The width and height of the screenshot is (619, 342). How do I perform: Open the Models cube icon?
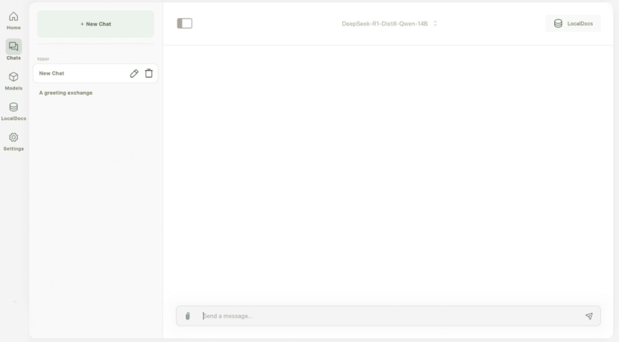point(13,77)
